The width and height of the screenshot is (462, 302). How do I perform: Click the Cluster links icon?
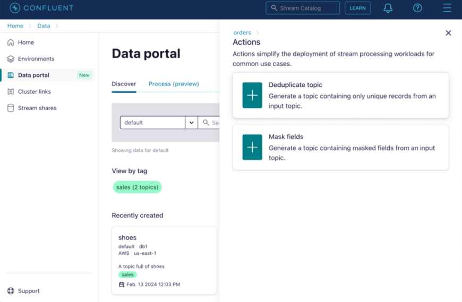click(11, 92)
